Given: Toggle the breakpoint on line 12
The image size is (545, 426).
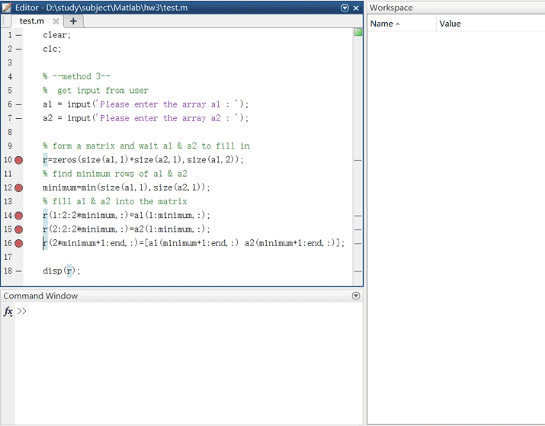Looking at the screenshot, I should [19, 187].
